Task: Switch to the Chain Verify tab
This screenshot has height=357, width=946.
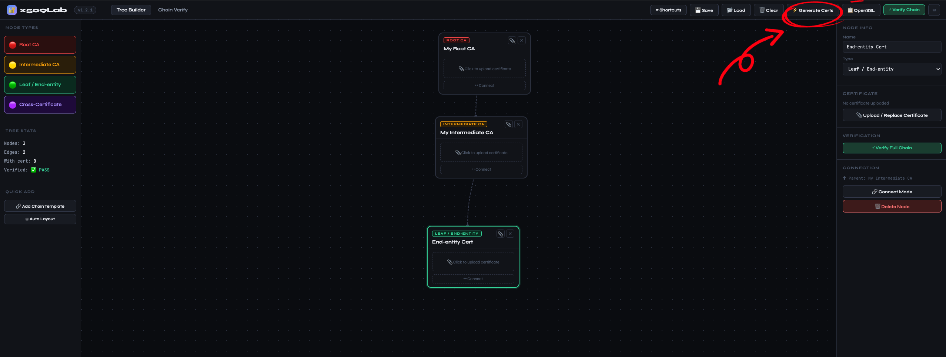Action: [x=173, y=10]
